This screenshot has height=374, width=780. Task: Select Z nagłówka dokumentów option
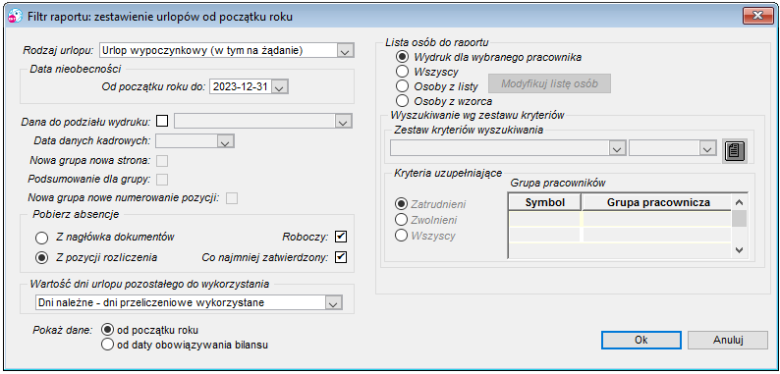(x=42, y=238)
